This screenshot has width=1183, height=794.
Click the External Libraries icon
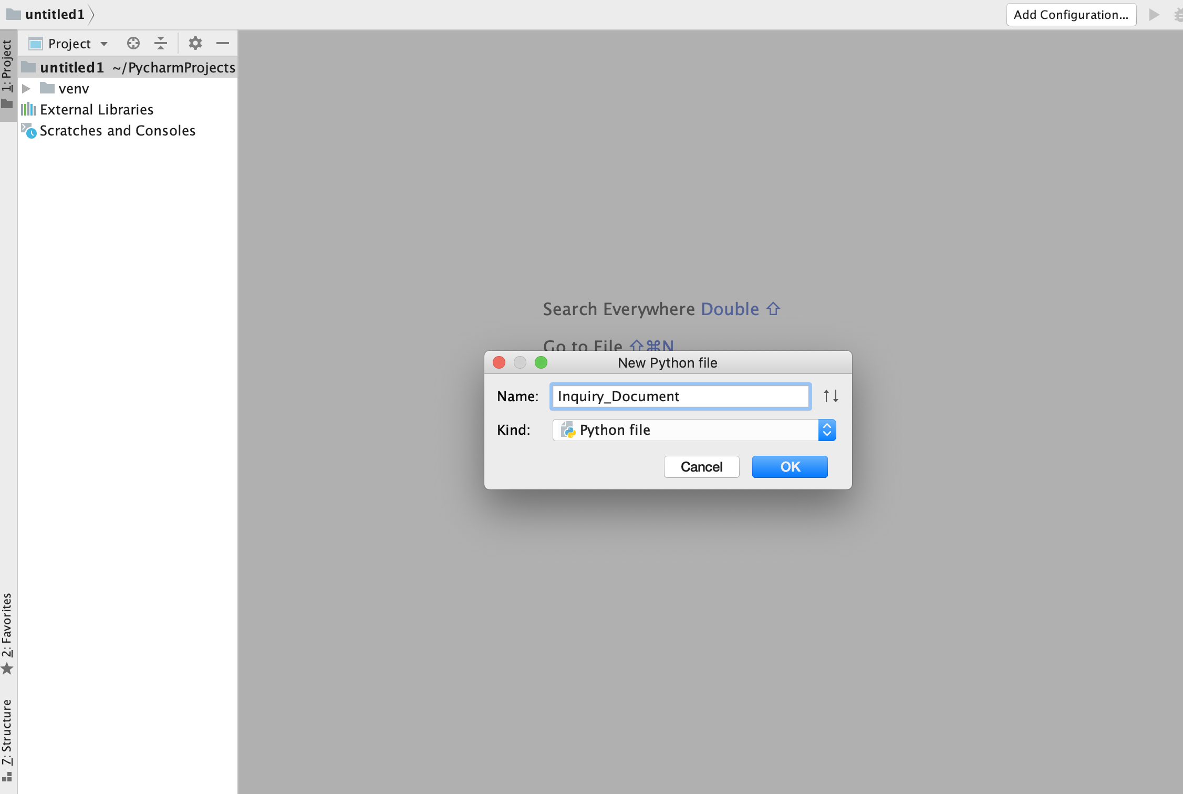28,109
